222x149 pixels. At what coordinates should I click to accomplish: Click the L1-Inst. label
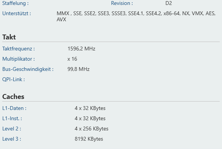click(x=12, y=119)
